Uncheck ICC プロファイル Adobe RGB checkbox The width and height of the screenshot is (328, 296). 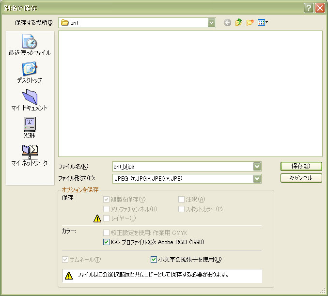coord(106,242)
